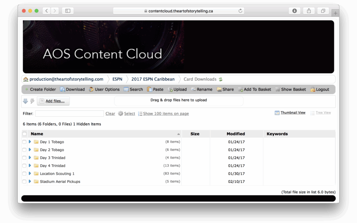Click the Thumbnail View grid icon
The height and width of the screenshot is (223, 357).
(277, 113)
